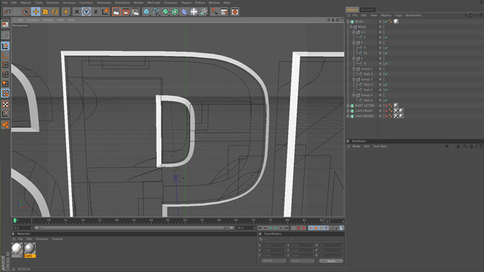Click the timeline preview range slider

coord(135,228)
